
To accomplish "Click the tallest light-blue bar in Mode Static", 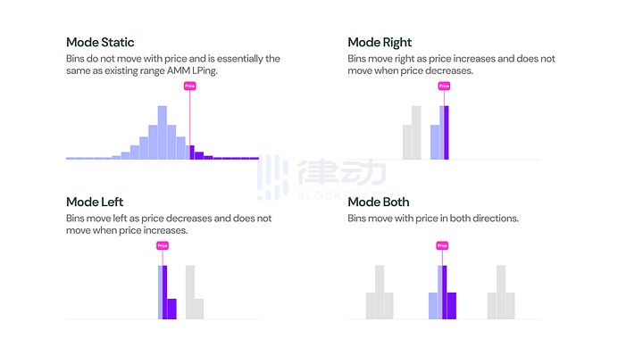I will 163,133.
